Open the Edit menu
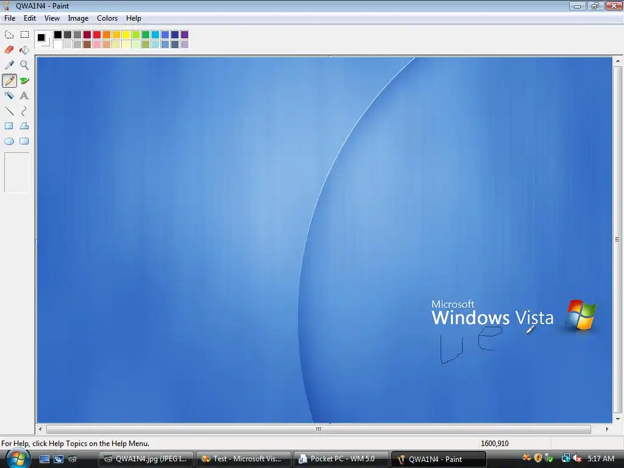 point(30,18)
